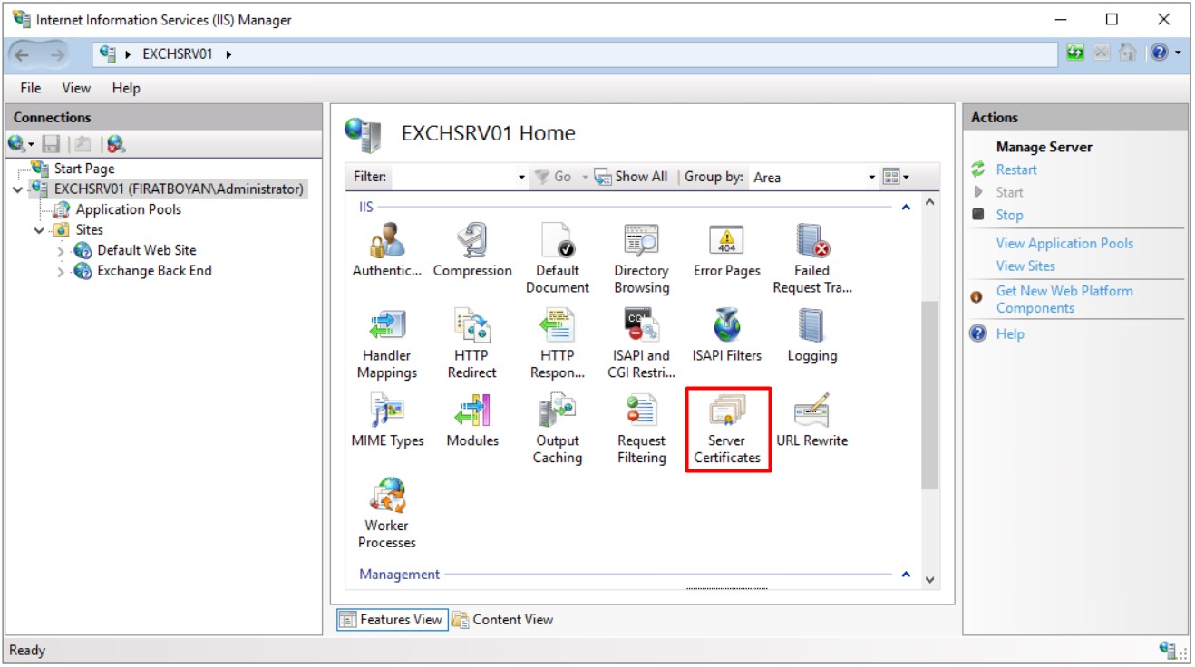Select EXCHSRV01 (FIRATBOYAN\Administrator) server node
The height and width of the screenshot is (667, 1195).
click(x=179, y=189)
